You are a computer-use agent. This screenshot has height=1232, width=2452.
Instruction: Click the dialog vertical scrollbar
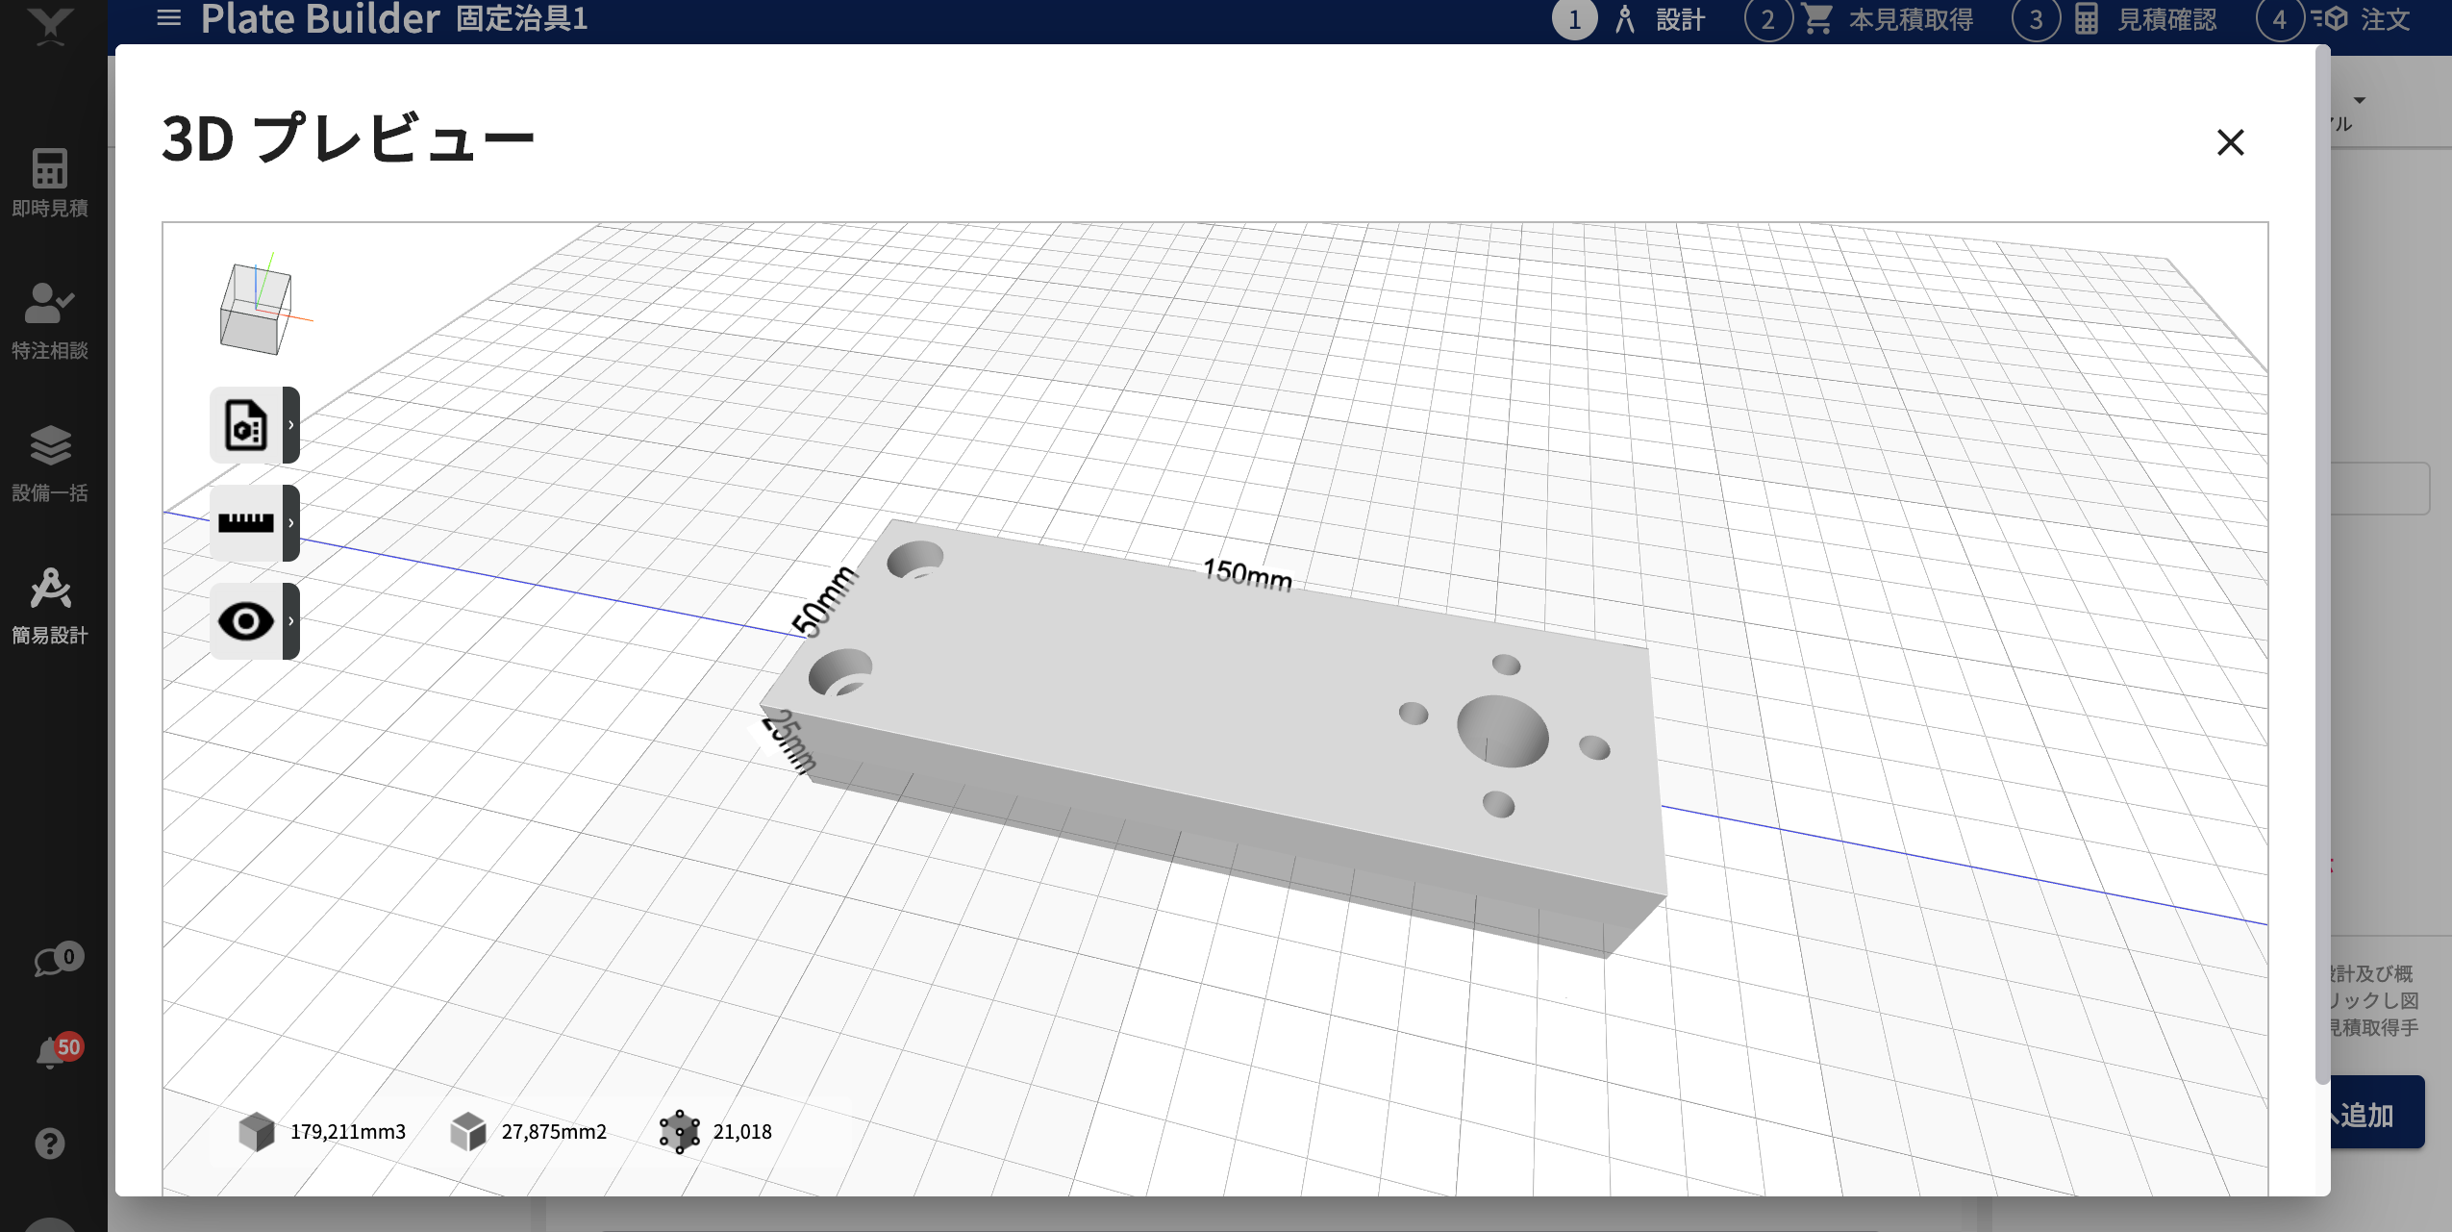coord(2322,564)
